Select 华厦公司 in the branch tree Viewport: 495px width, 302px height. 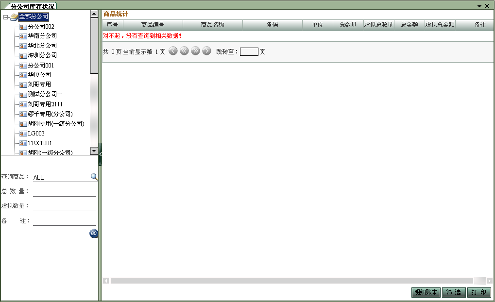[39, 75]
